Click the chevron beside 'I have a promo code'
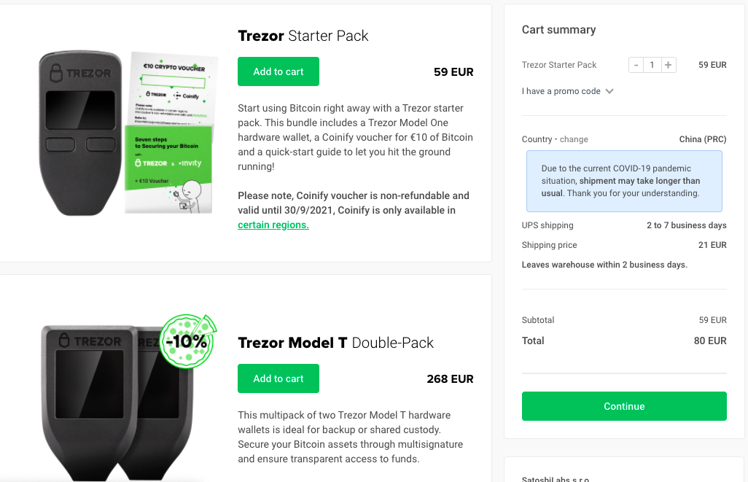 tap(610, 91)
